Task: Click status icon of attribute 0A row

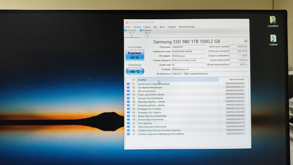Action: coord(128,116)
